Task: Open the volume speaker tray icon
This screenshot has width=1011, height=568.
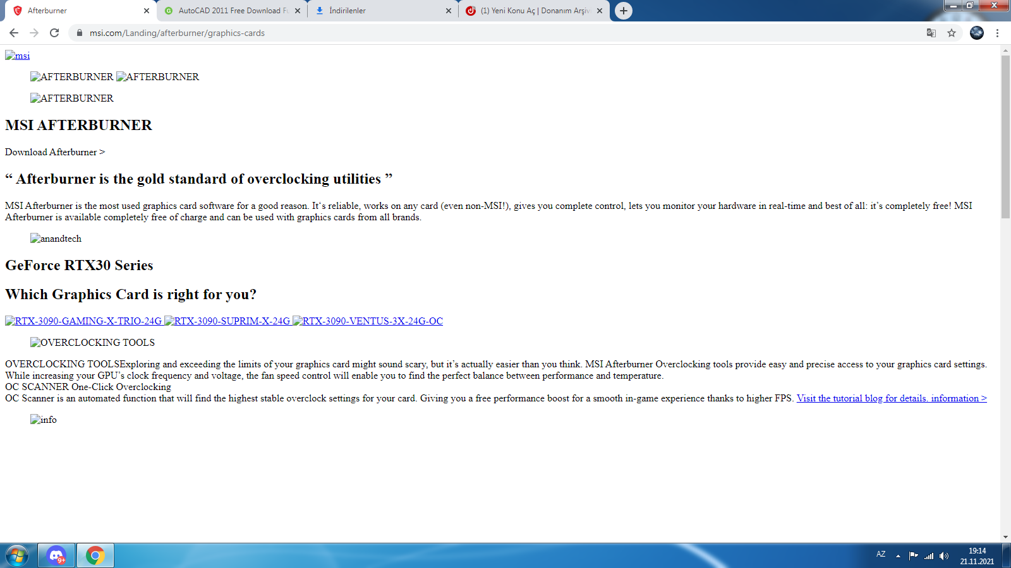Action: pyautogui.click(x=944, y=556)
